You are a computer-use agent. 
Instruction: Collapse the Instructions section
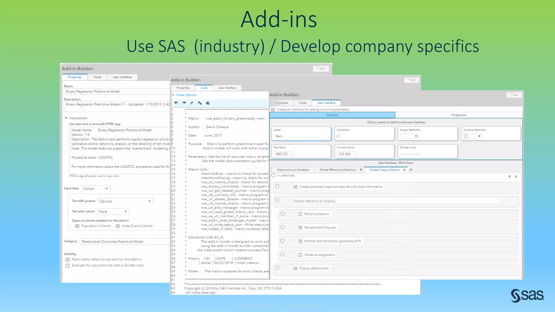(66, 118)
